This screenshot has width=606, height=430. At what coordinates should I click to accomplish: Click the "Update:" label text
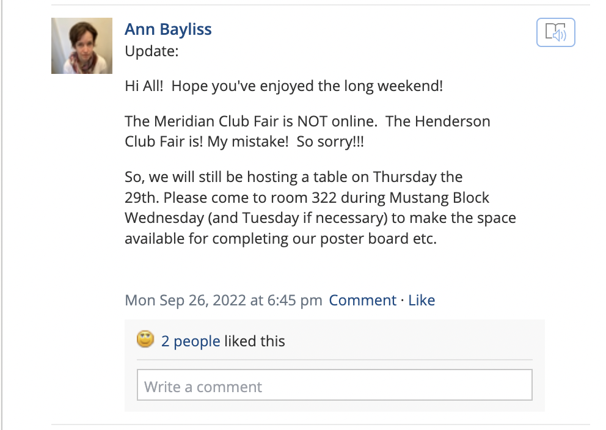coord(151,51)
